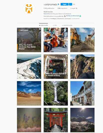The width and height of the screenshot is (103, 133).
Task: Open the snowy winding road post
Action: click(x=29, y=67)
